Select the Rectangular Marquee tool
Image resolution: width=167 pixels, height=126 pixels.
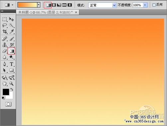coord(5,19)
